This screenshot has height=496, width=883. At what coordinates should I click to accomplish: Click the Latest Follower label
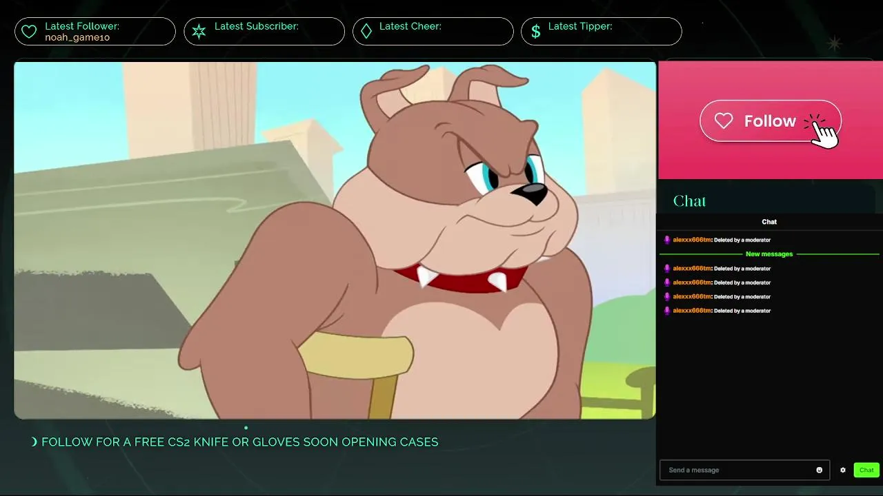click(x=82, y=26)
